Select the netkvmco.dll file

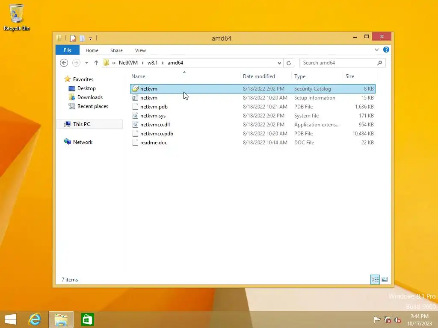coord(252,124)
